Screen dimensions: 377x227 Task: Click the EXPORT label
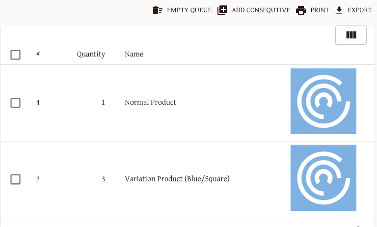click(x=360, y=10)
